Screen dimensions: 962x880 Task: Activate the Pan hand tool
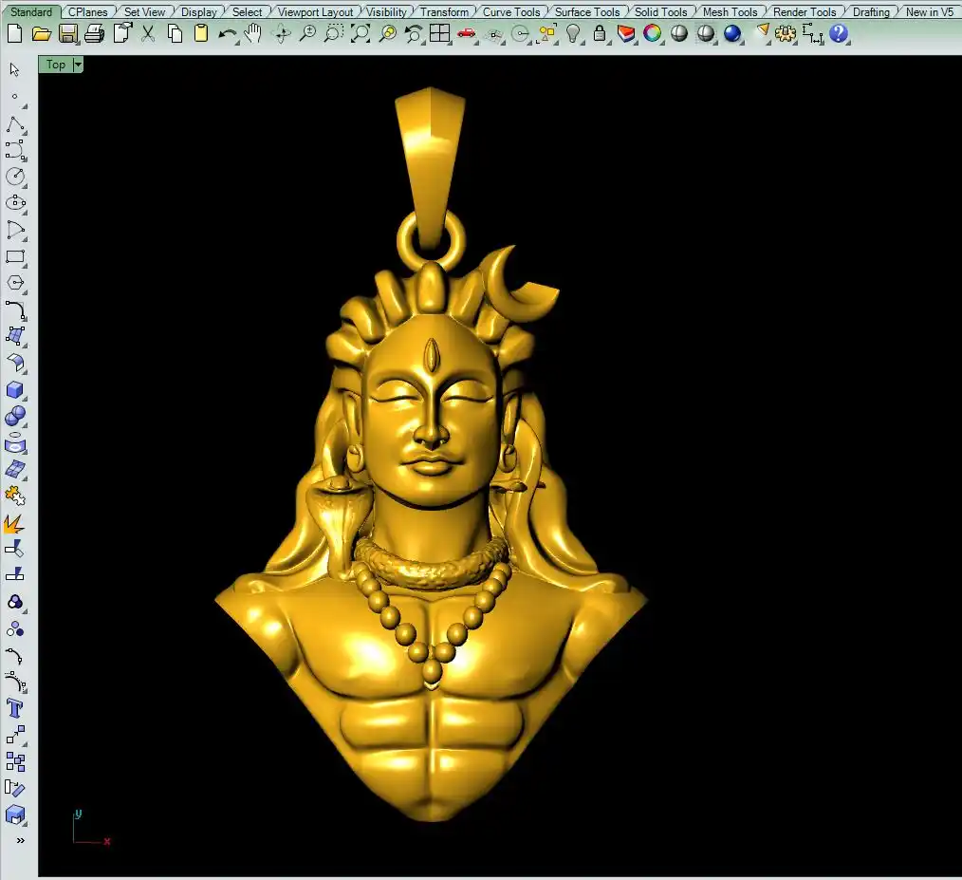click(253, 34)
